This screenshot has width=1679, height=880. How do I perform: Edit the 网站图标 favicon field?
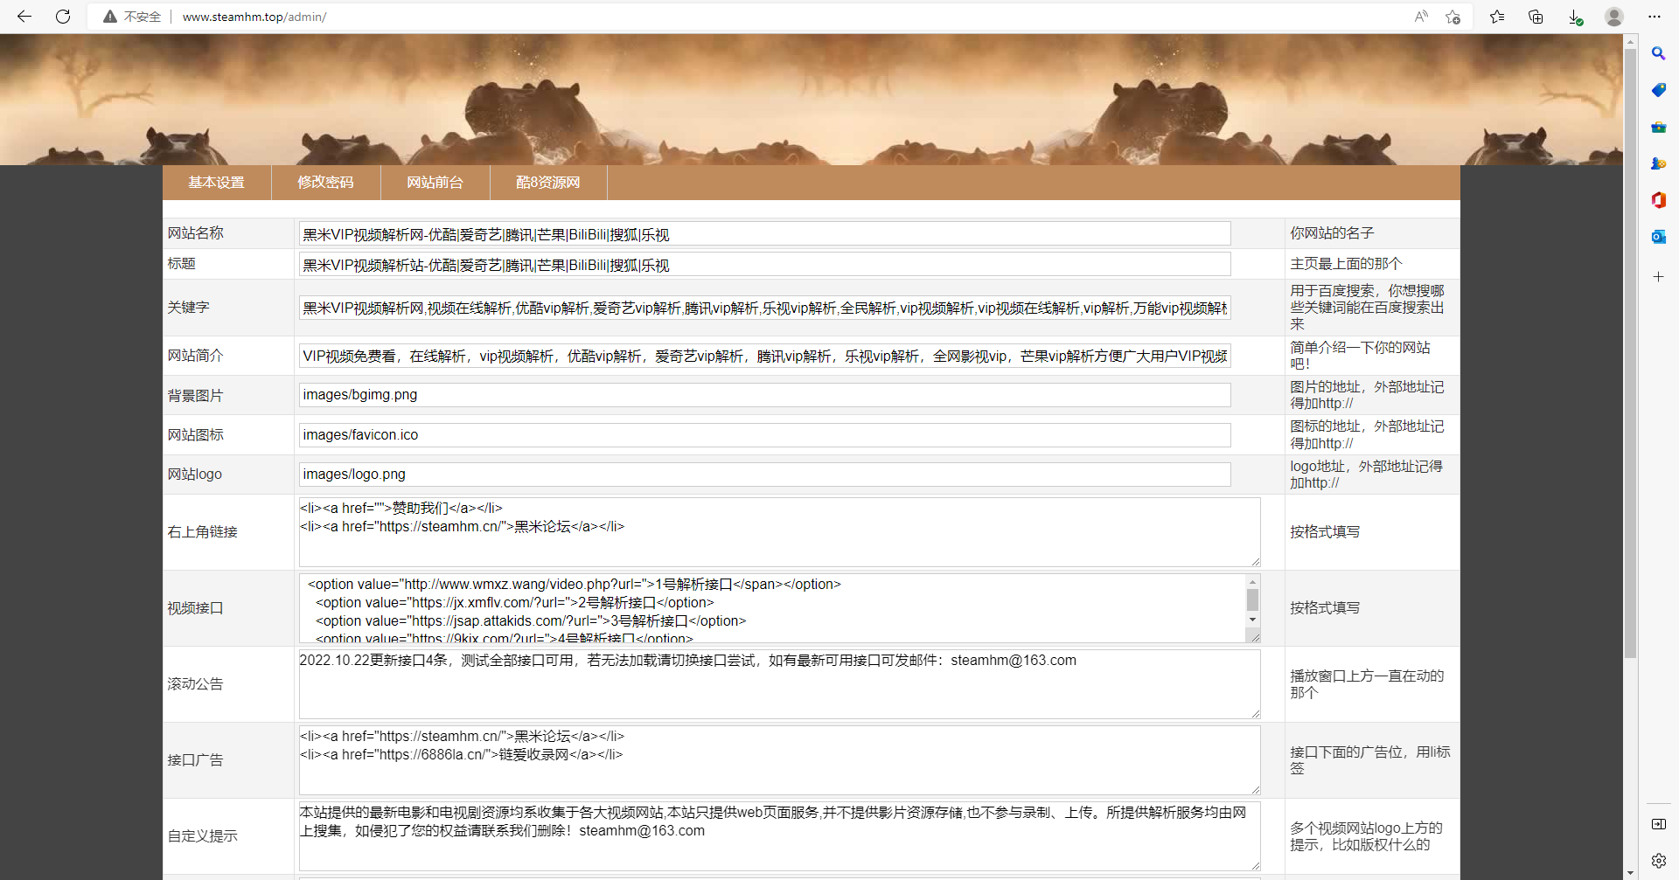764,435
